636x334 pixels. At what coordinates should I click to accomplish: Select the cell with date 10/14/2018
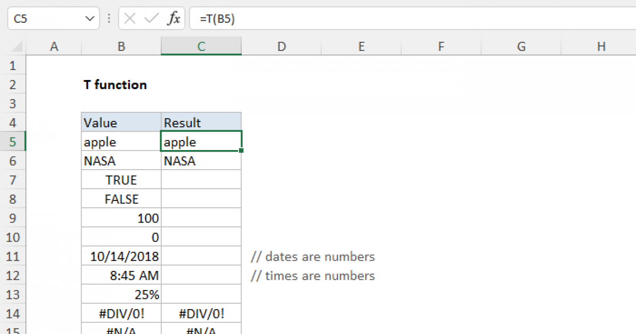(121, 257)
